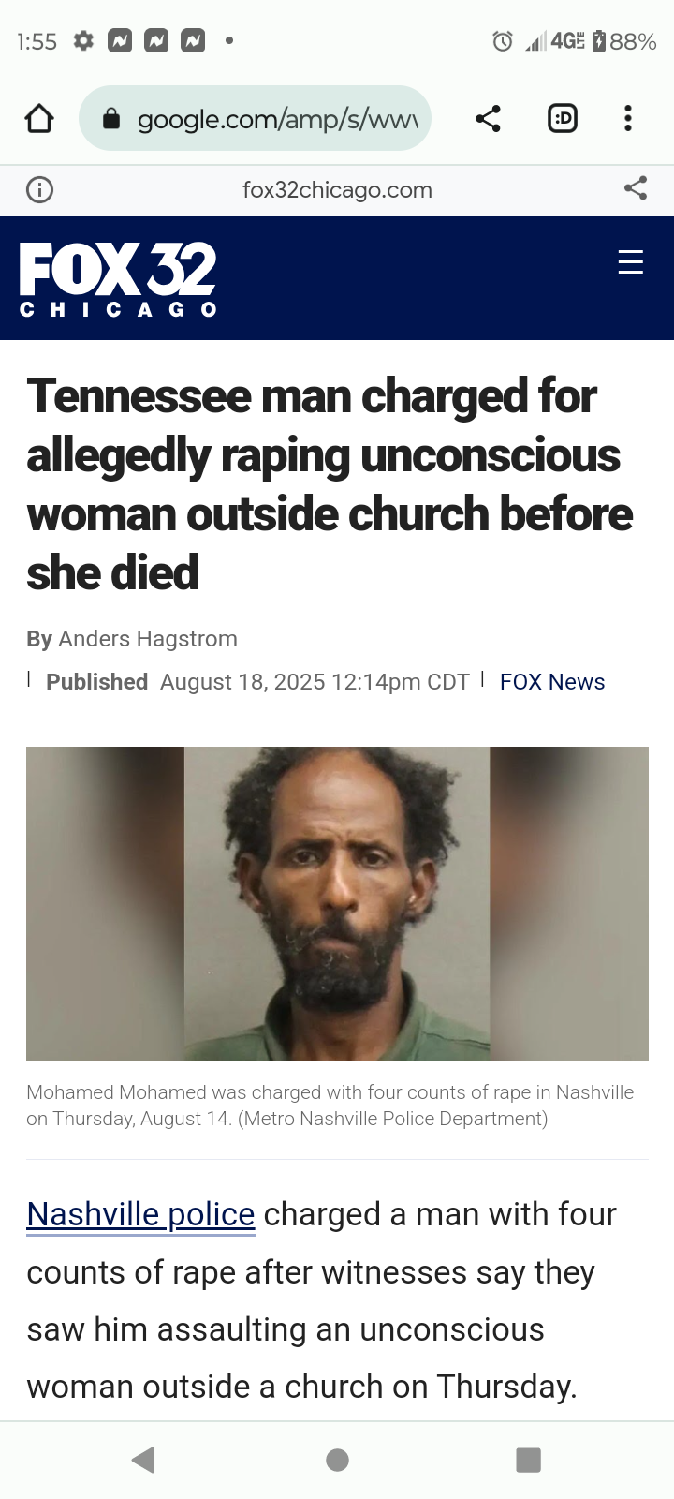Screen dimensions: 674x1499
Task: Tap the settings gear in status bar
Action: pyautogui.click(x=83, y=41)
